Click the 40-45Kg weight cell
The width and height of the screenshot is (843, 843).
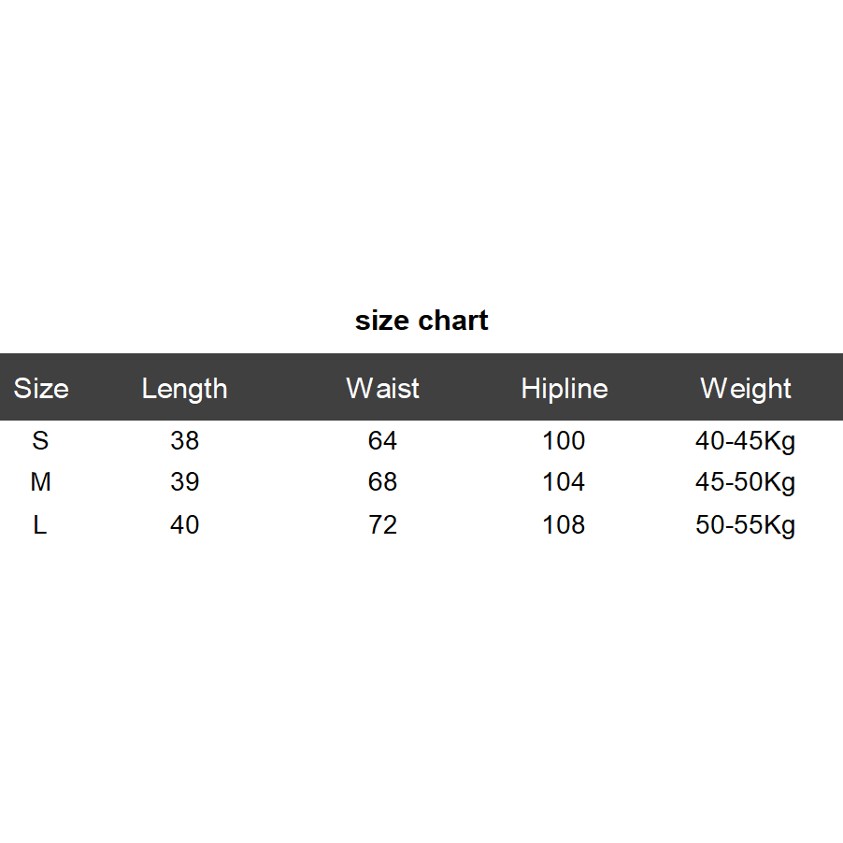pos(745,440)
